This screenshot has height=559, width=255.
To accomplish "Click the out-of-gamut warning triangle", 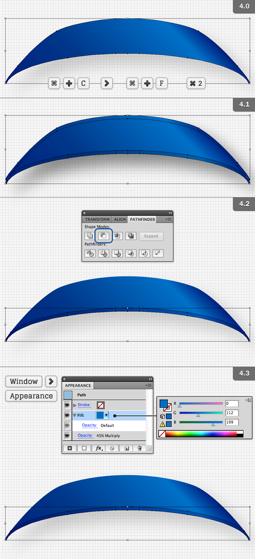I will [x=162, y=423].
